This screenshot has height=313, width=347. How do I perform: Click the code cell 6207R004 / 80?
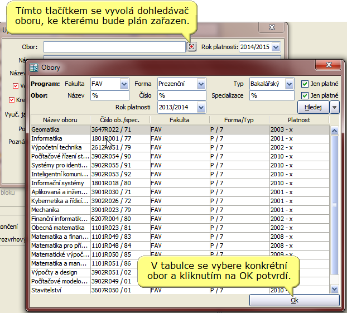[121, 219]
